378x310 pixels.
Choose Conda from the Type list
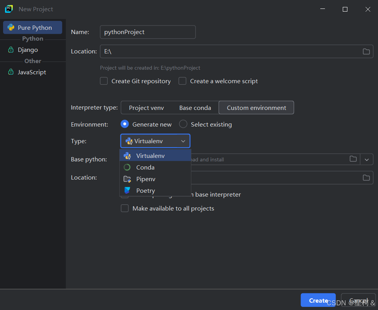click(x=155, y=167)
